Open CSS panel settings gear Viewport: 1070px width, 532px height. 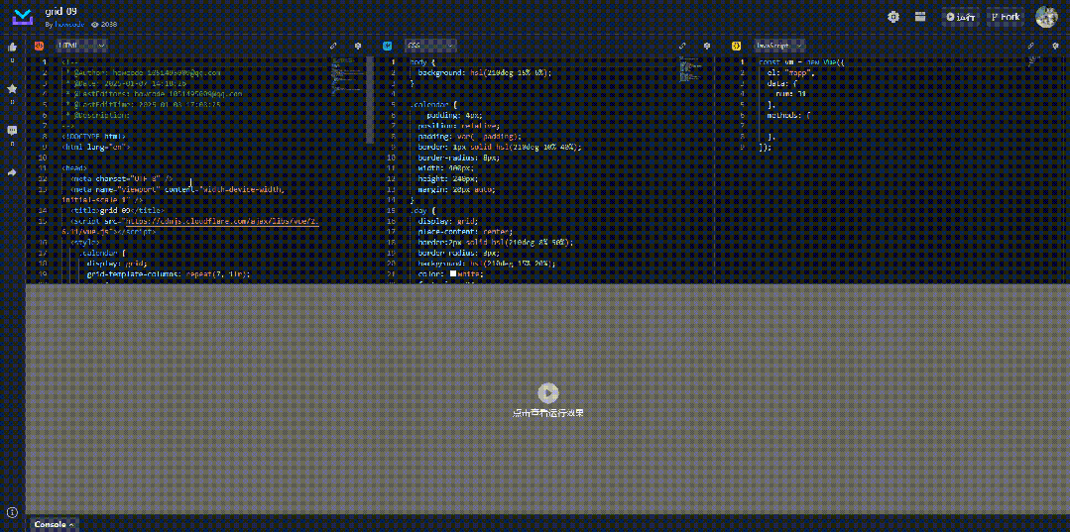click(707, 46)
